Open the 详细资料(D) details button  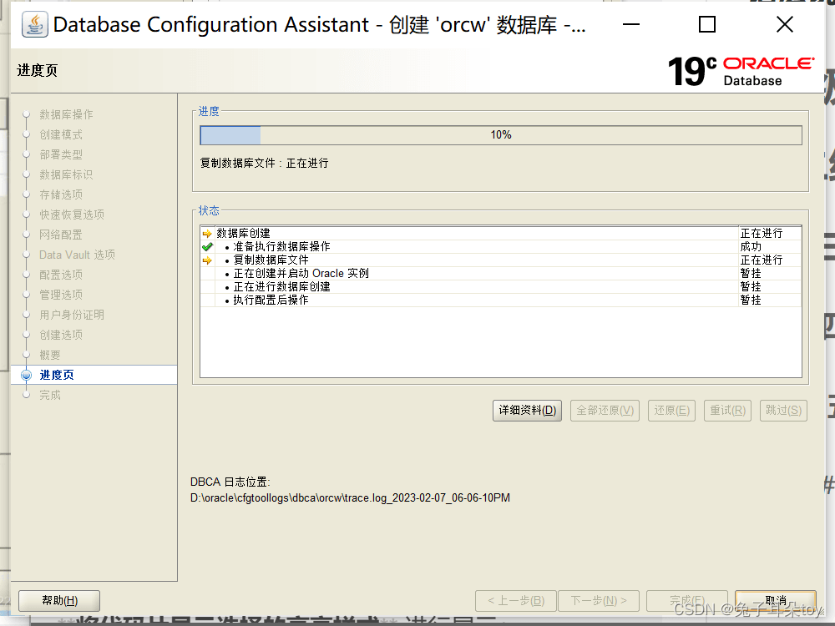tap(527, 411)
